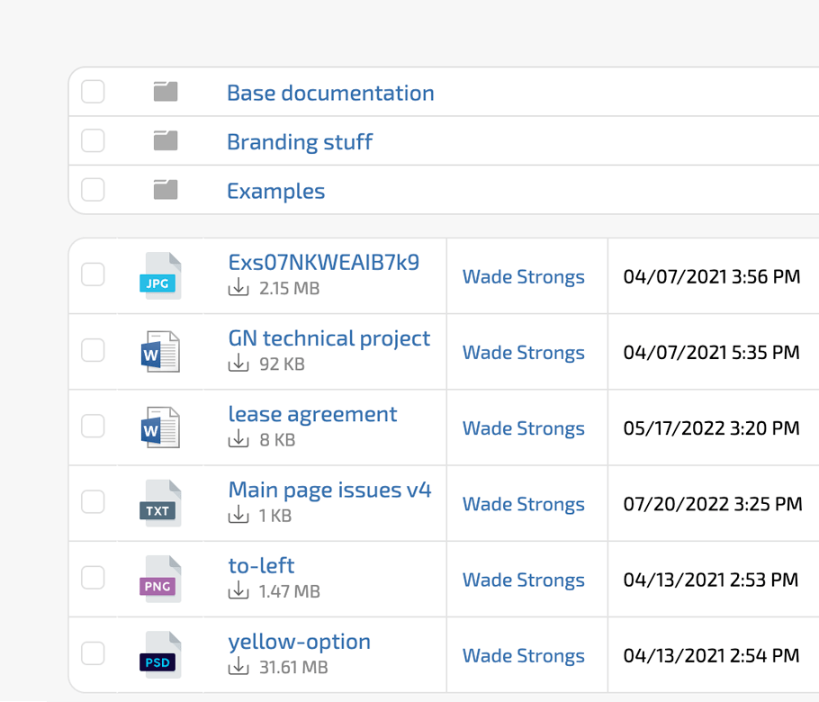This screenshot has height=702, width=819.
Task: Open the yellow-option file link
Action: 300,642
